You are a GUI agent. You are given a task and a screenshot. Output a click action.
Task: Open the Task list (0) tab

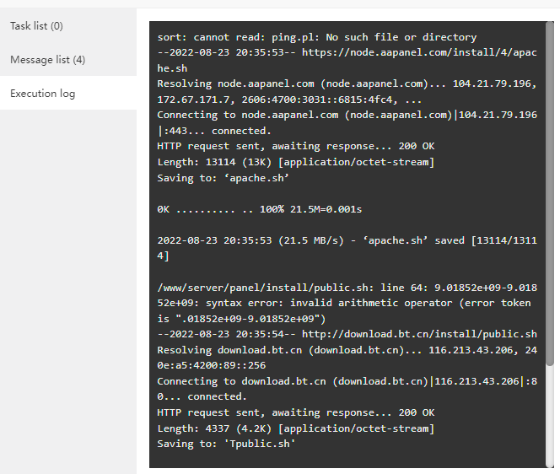36,26
